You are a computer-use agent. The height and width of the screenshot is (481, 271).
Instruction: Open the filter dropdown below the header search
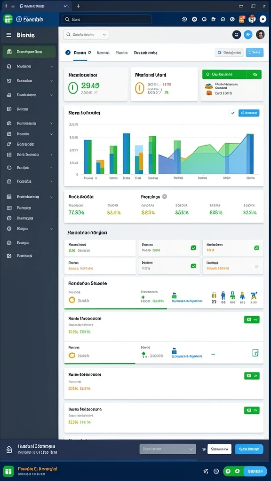86,35
